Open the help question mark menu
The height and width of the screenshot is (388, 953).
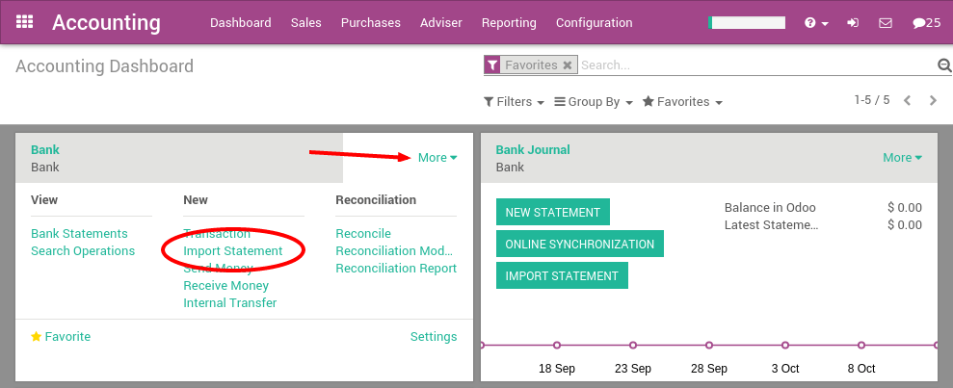[x=816, y=22]
